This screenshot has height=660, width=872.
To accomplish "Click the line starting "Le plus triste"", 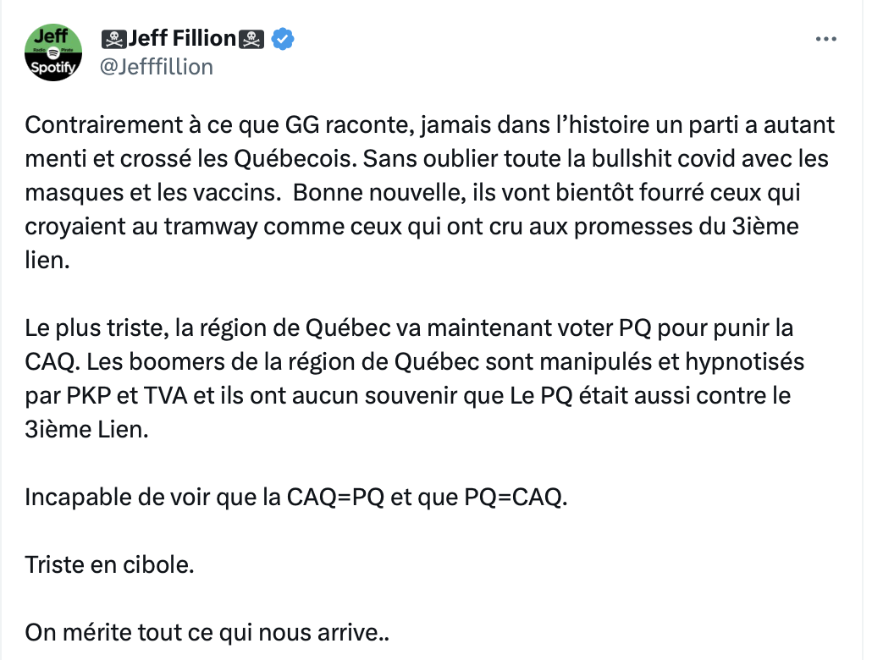I will 409,328.
